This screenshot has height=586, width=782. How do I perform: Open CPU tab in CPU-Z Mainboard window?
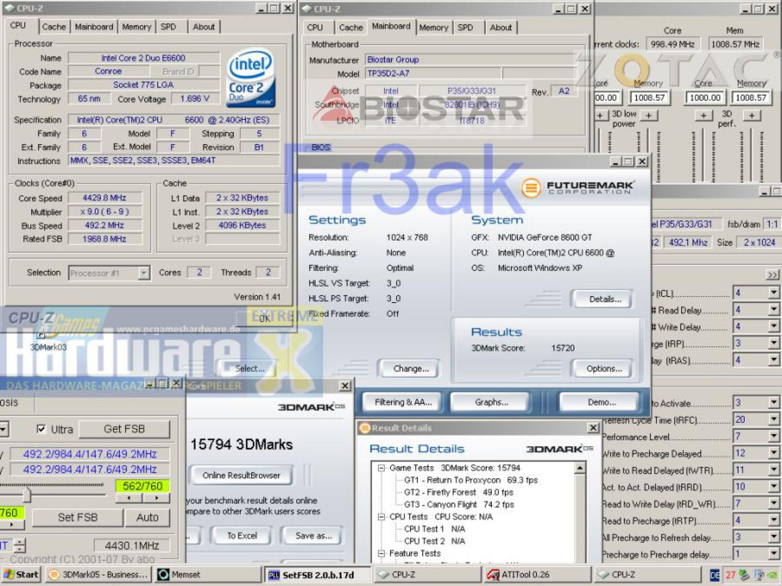click(315, 27)
